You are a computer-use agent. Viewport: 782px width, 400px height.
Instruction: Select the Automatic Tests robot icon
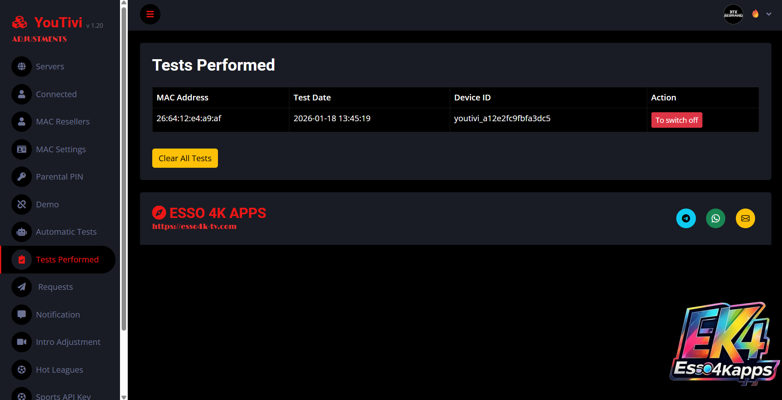click(x=22, y=232)
